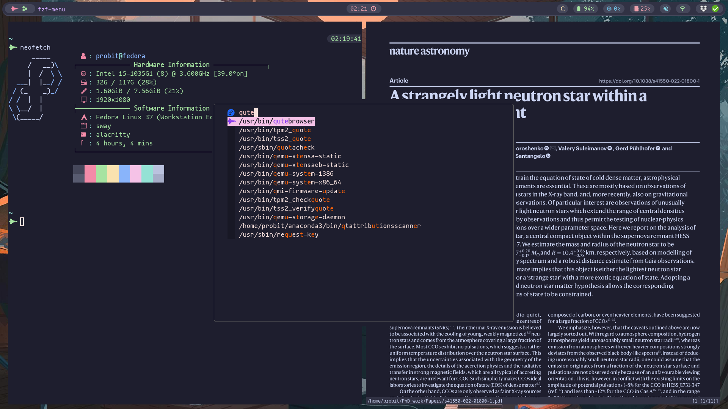Select the qtattributionsscanner anaconda entry
728x409 pixels.
coord(329,226)
